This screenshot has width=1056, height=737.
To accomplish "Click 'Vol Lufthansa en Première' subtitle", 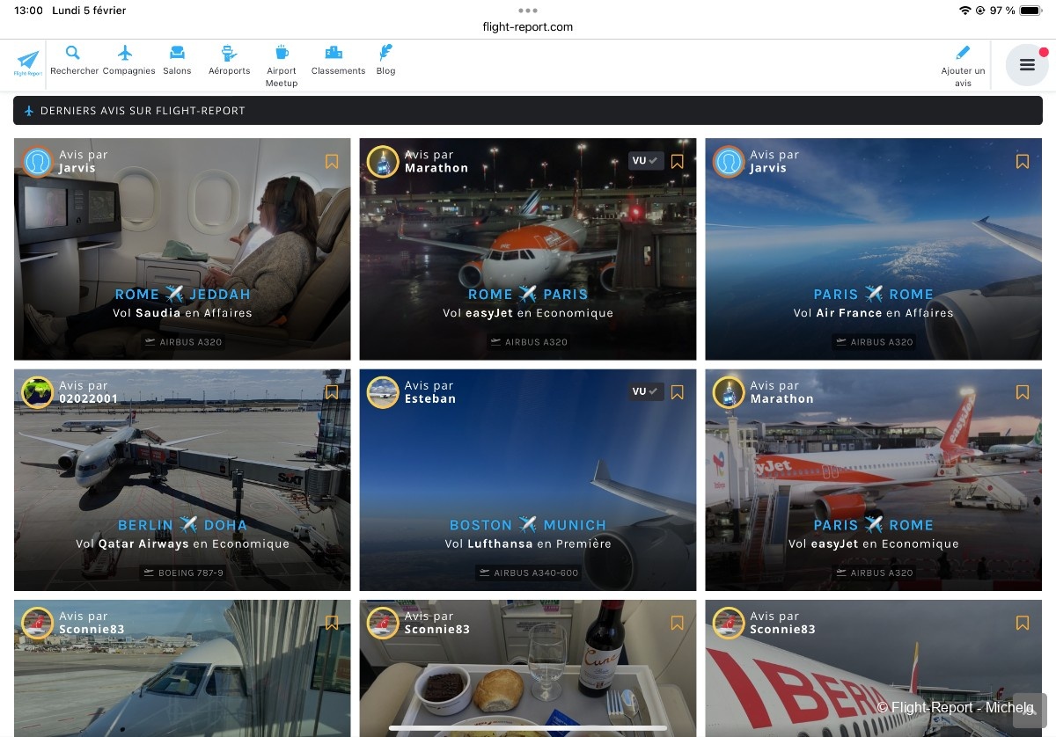I will coord(528,544).
